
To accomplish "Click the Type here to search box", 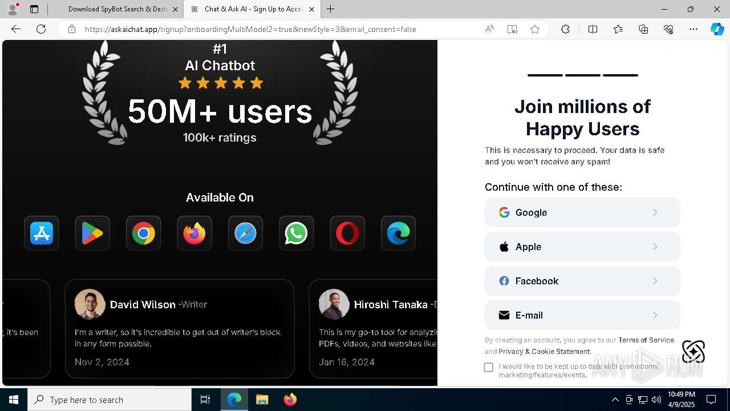I will pyautogui.click(x=109, y=400).
